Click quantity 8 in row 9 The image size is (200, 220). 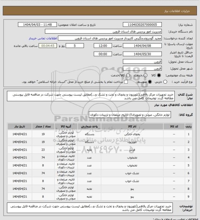coord(43,197)
